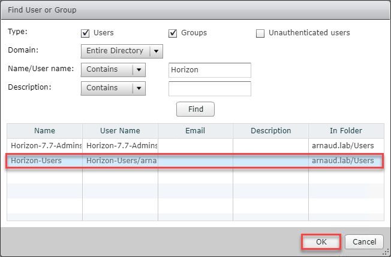
Task: Cancel the Find User dialog
Action: (364, 242)
